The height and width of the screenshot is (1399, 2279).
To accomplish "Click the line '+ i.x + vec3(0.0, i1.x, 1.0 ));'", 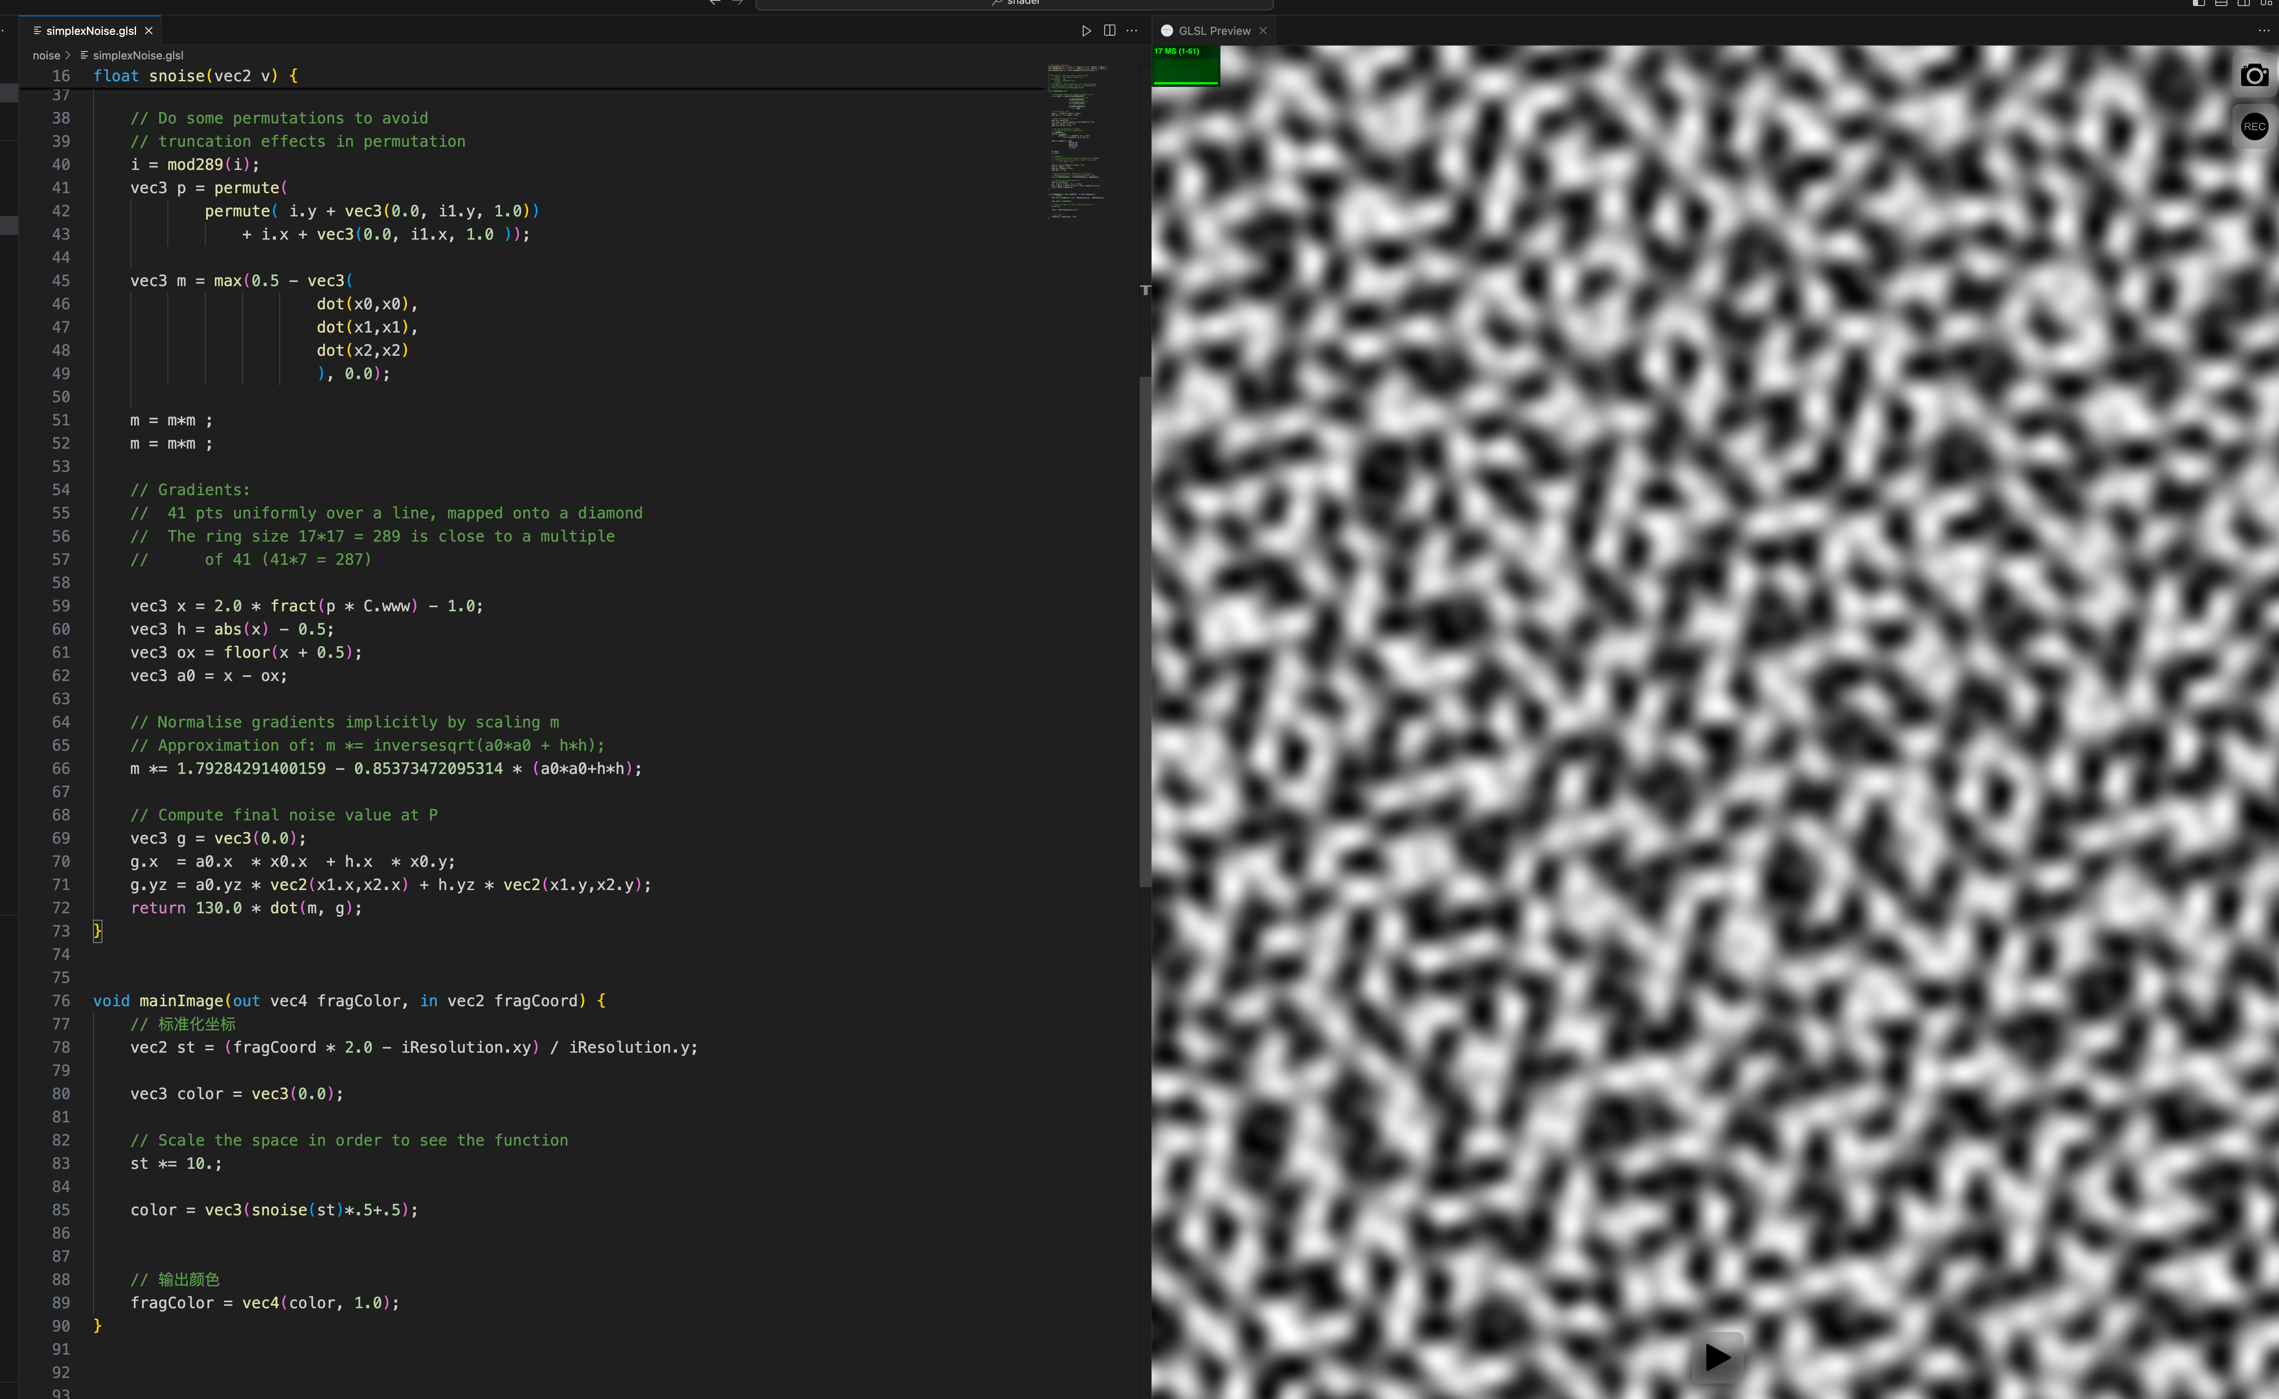I will (387, 234).
